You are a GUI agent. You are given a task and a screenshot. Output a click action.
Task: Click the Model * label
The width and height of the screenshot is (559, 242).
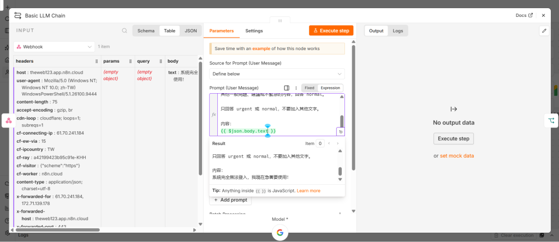(x=280, y=219)
